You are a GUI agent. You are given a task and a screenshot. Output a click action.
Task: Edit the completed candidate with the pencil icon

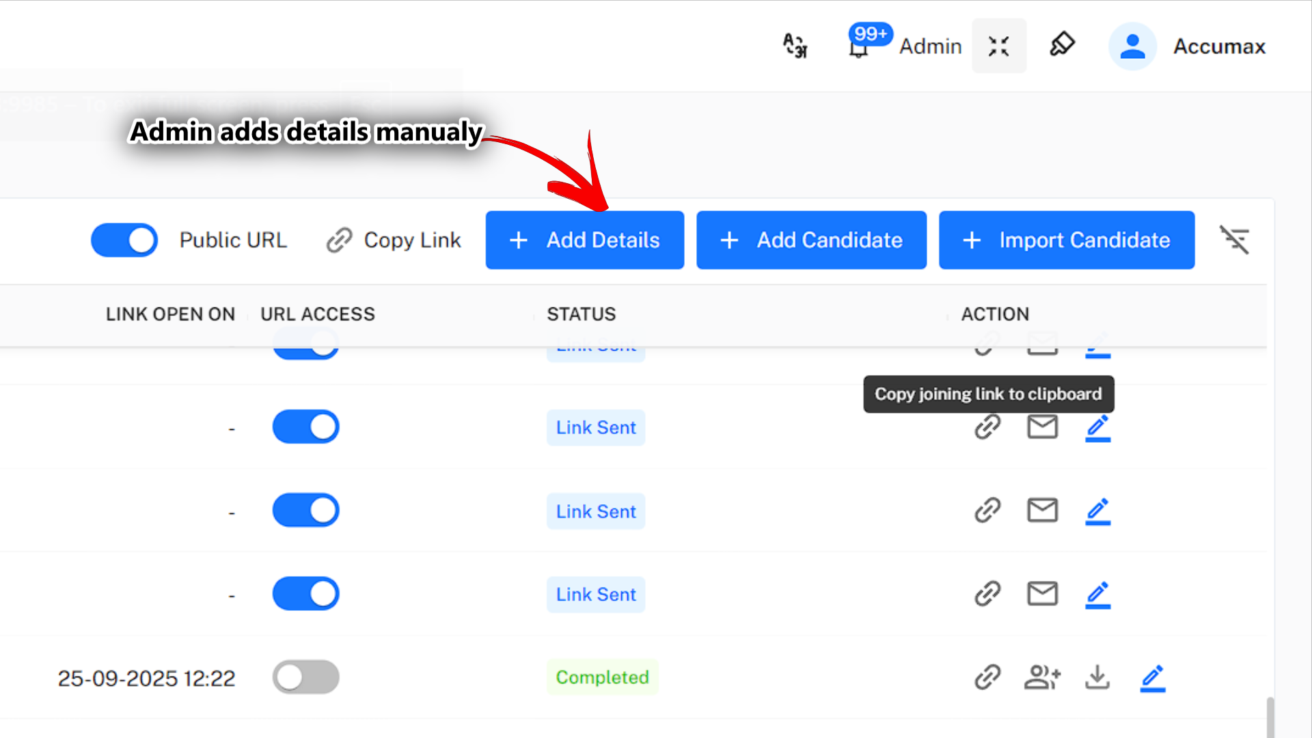[x=1153, y=677]
